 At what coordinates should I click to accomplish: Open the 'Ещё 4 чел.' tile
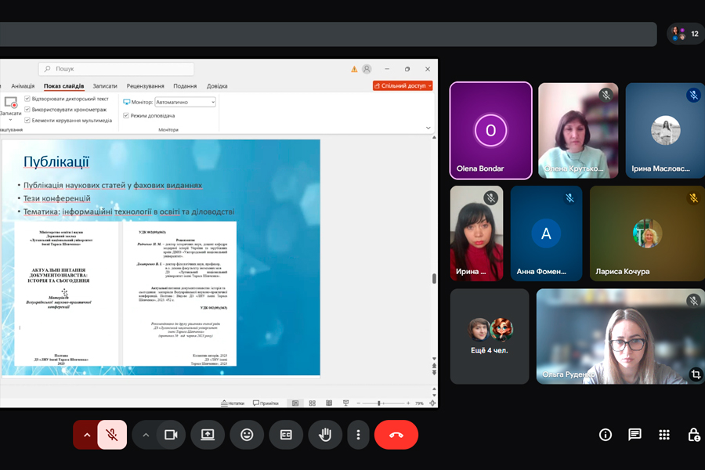[489, 336]
